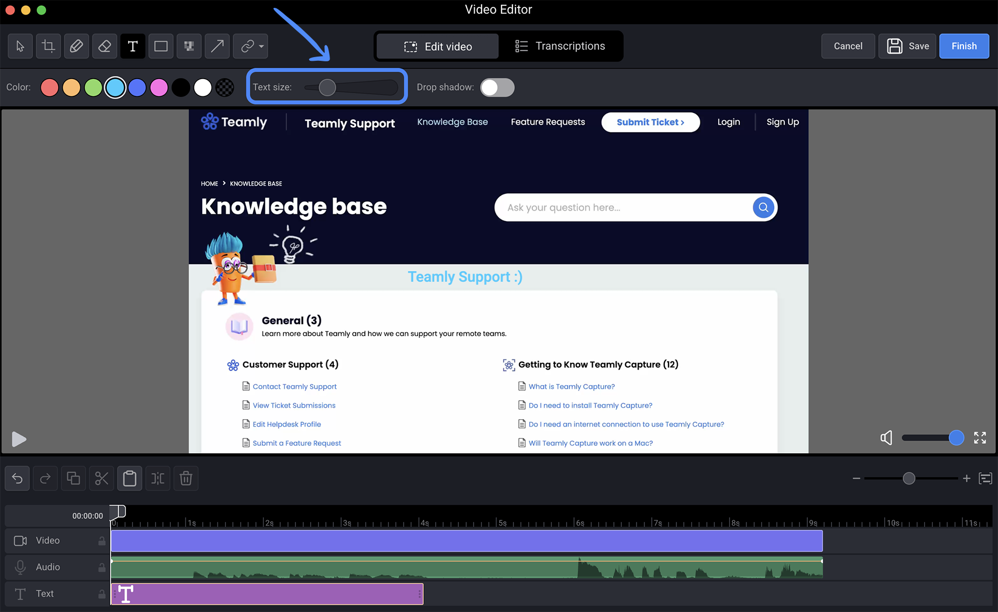This screenshot has height=612, width=998.
Task: Click the preview volume slider handle
Action: pyautogui.click(x=956, y=438)
